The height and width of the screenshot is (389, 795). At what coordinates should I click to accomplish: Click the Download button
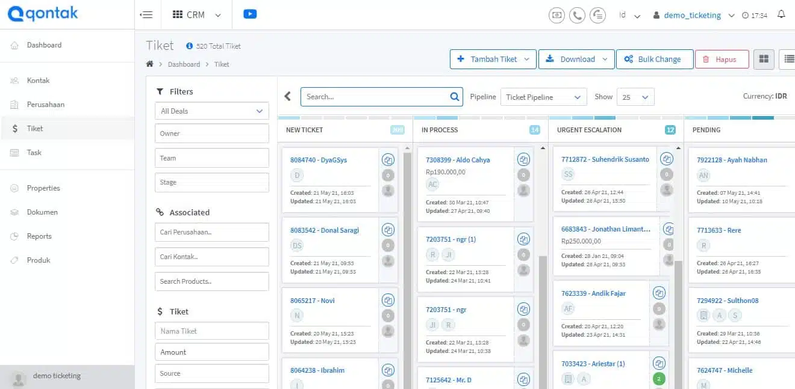[576, 59]
